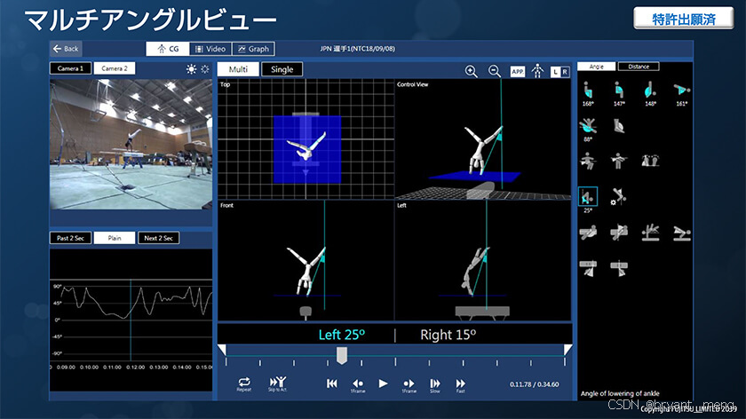Click Skip to Act. button
The image size is (746, 419).
point(277,383)
